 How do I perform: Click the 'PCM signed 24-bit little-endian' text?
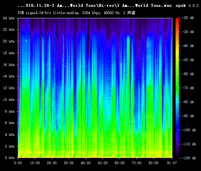tap(49, 13)
